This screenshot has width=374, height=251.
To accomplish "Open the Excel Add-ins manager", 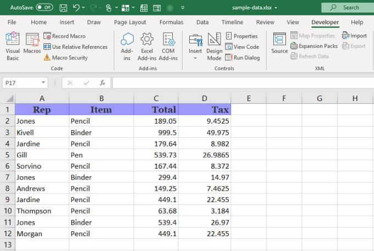I will click(147, 46).
